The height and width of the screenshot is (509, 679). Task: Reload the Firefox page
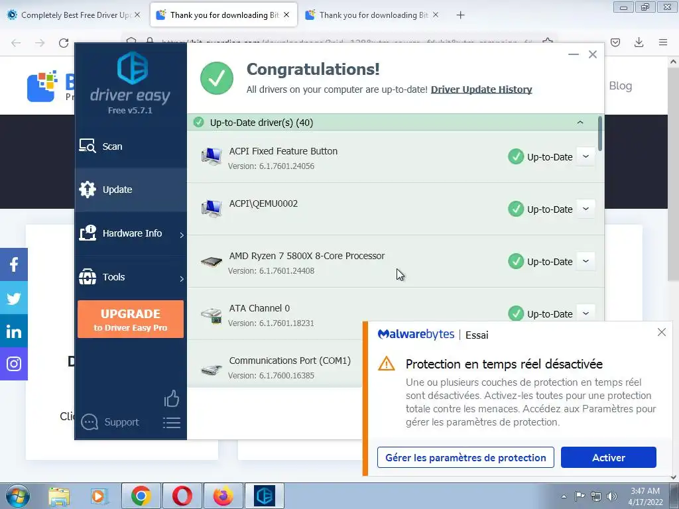pyautogui.click(x=64, y=42)
